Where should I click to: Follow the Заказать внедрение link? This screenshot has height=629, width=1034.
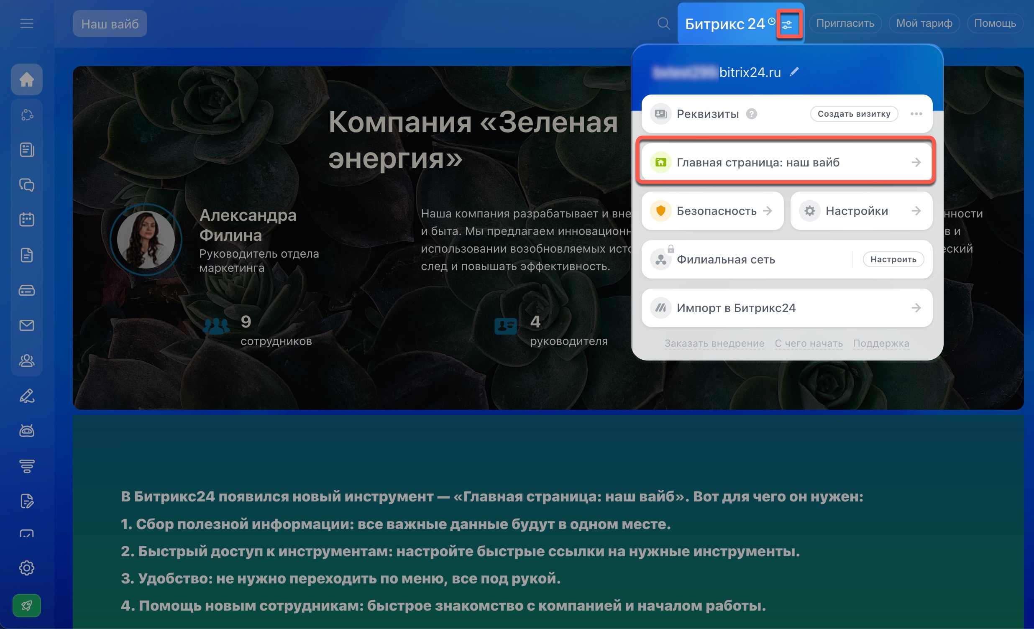pos(714,343)
